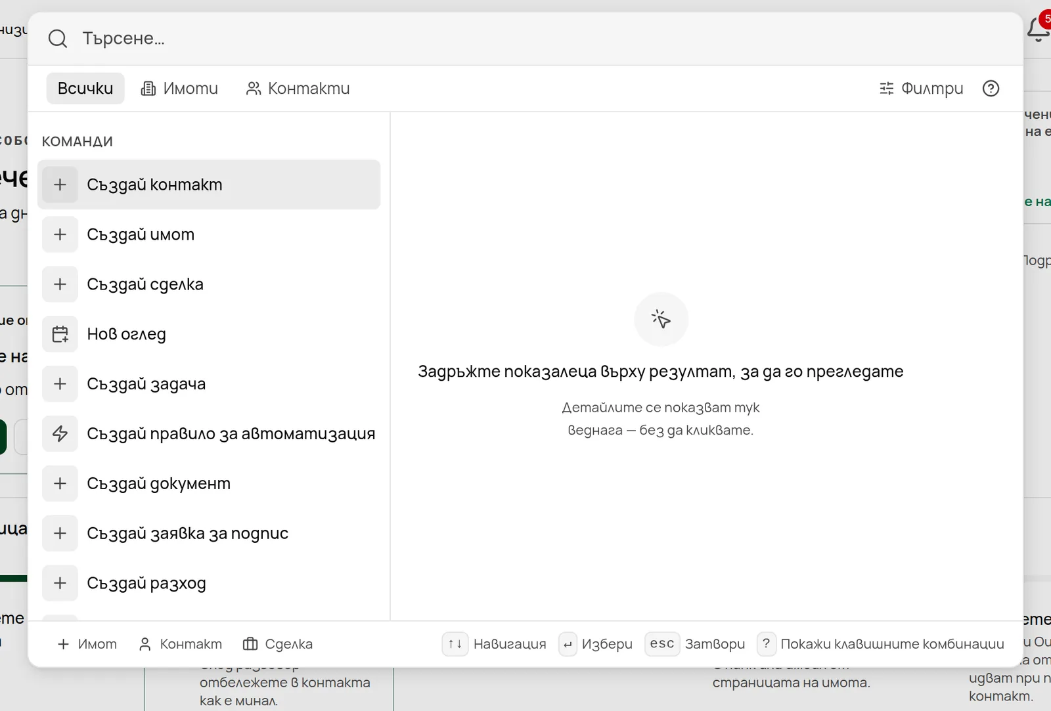
Task: Switch to the Имоти tab
Action: click(x=179, y=89)
